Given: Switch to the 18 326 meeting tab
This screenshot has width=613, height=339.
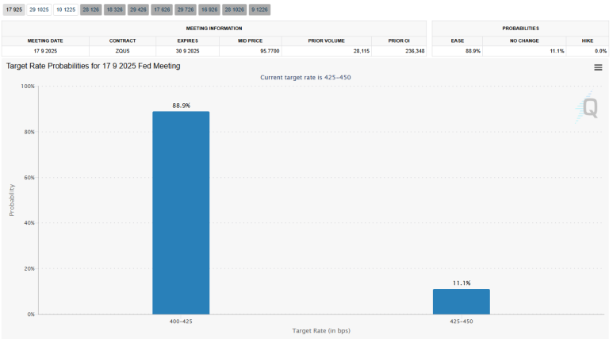Looking at the screenshot, I should 114,10.
